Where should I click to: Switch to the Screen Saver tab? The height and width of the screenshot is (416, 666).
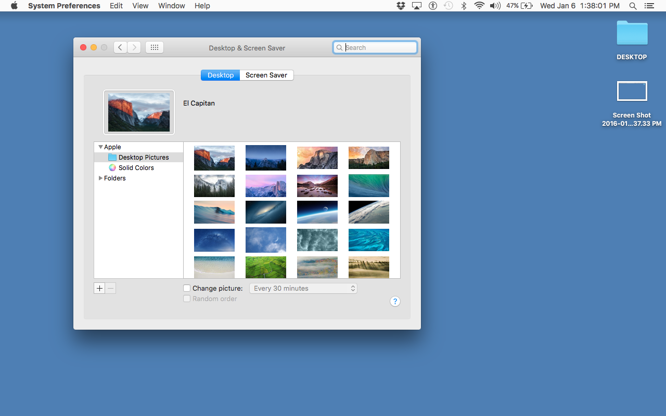point(266,75)
